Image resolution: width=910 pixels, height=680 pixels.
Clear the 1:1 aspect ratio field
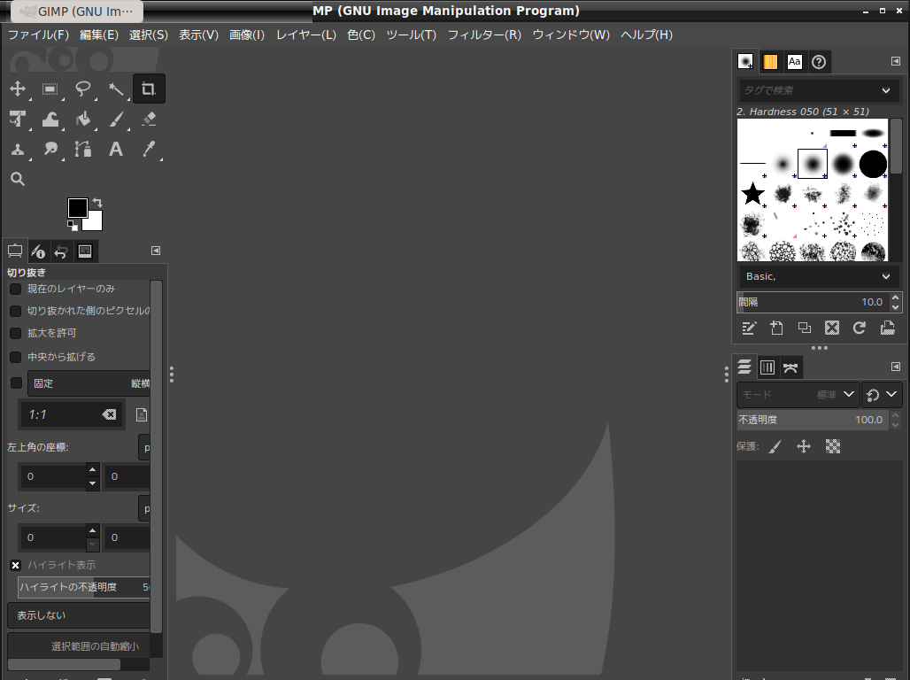[109, 414]
